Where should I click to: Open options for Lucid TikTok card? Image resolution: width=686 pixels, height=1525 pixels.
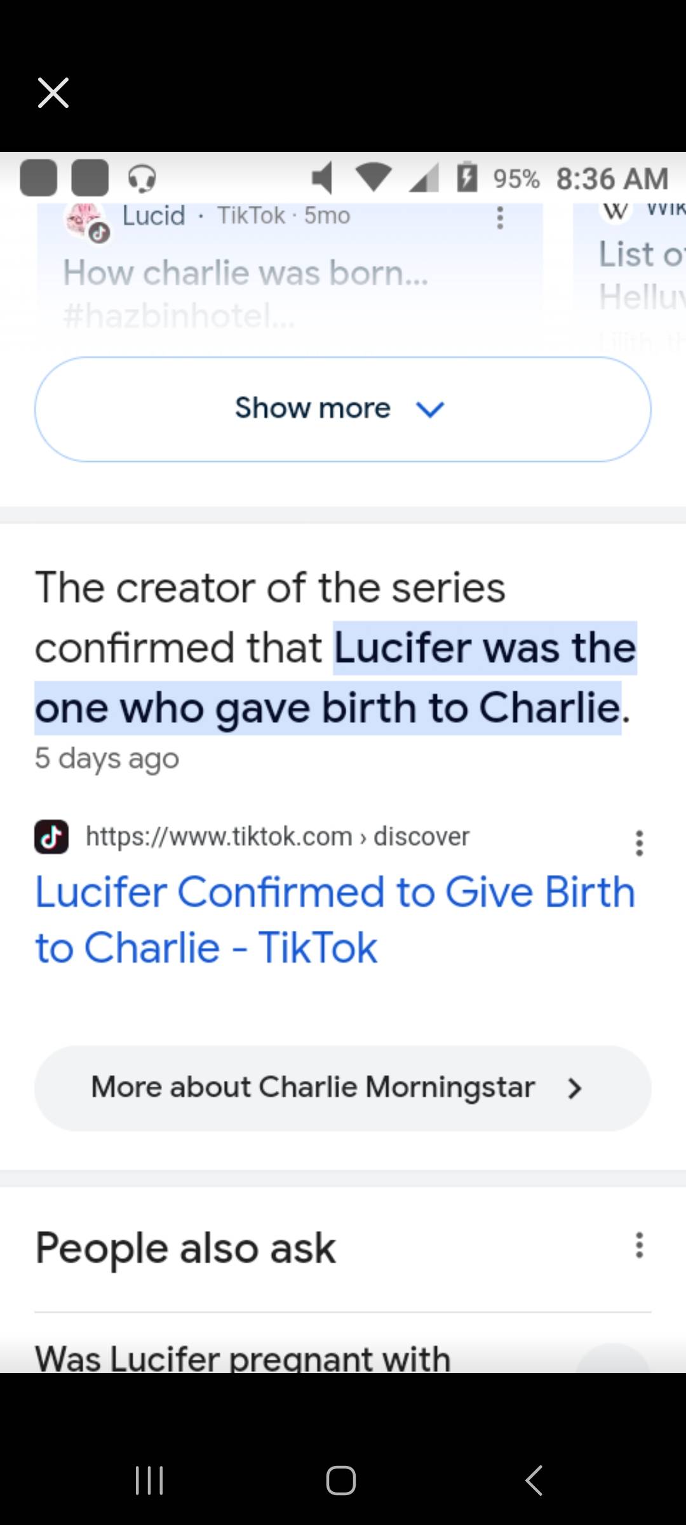point(500,217)
